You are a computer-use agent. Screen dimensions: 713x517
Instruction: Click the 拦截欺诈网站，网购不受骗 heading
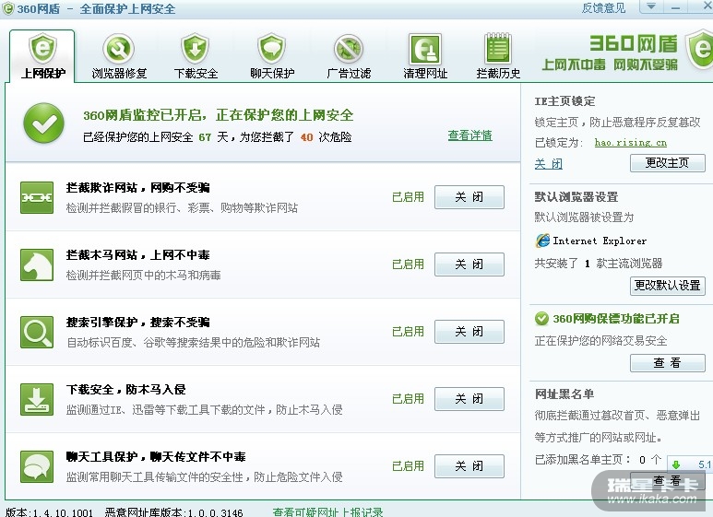pyautogui.click(x=137, y=188)
